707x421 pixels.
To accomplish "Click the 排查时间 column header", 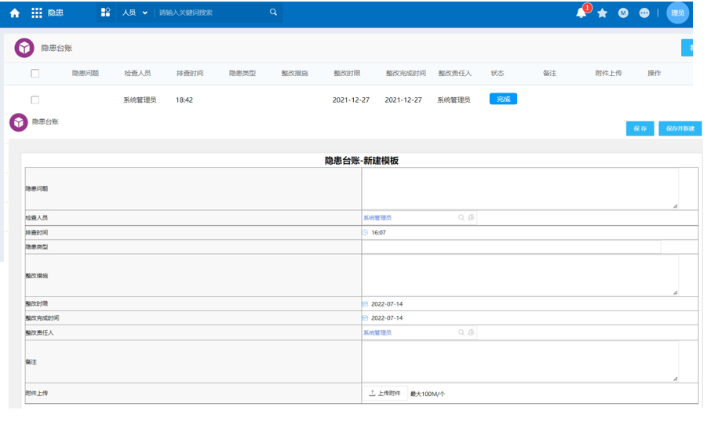I will pyautogui.click(x=190, y=73).
